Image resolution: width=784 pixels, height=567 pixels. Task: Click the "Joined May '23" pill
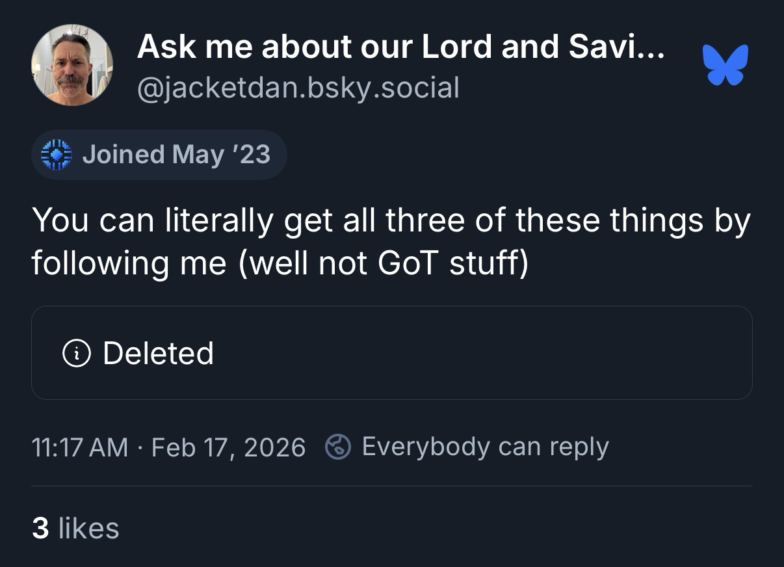pos(159,155)
